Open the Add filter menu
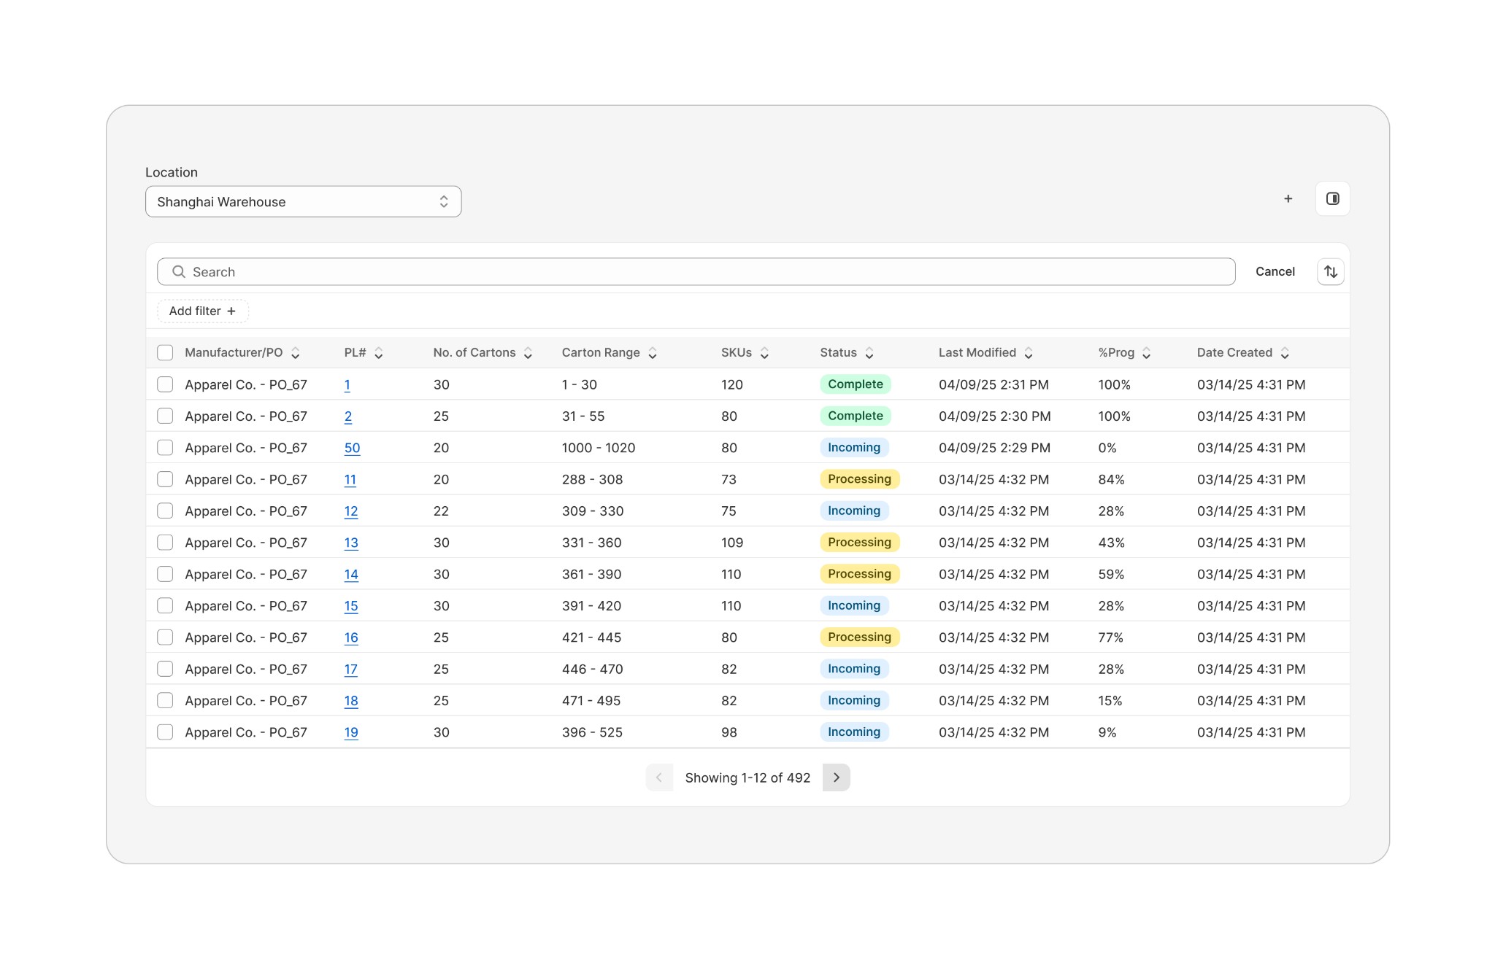Viewport: 1495px width, 970px height. (202, 311)
